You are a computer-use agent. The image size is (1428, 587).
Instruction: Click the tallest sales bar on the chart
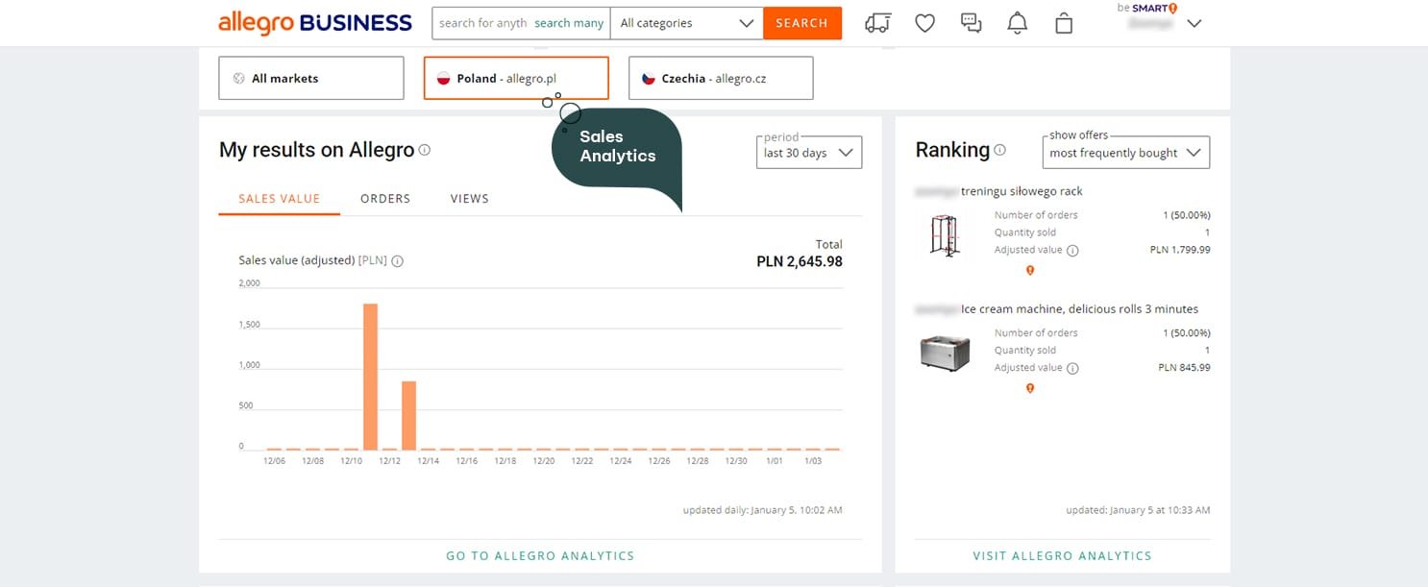tap(370, 376)
